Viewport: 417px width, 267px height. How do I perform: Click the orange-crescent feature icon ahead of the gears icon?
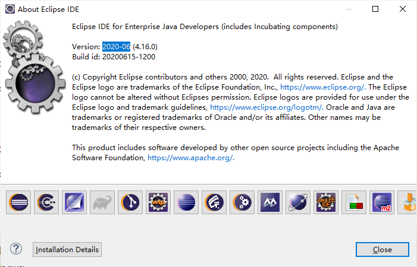(214, 202)
